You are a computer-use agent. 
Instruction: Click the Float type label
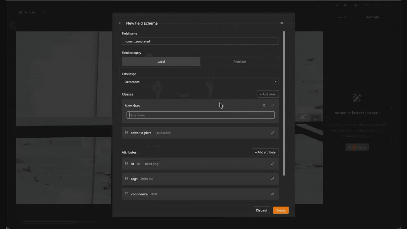tap(154, 194)
